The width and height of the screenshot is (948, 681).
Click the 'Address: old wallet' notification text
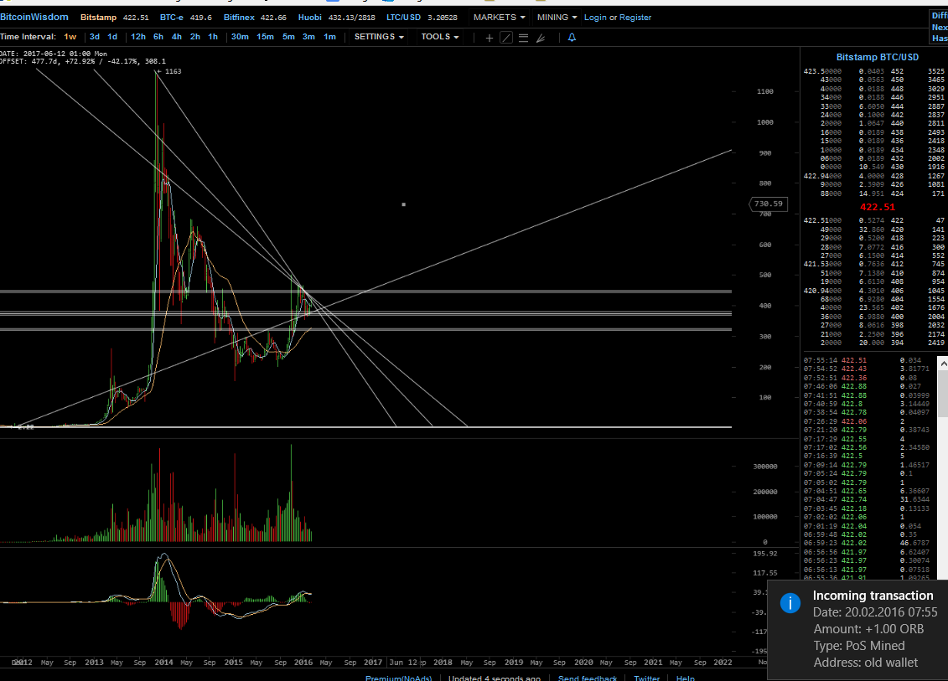[x=865, y=663]
